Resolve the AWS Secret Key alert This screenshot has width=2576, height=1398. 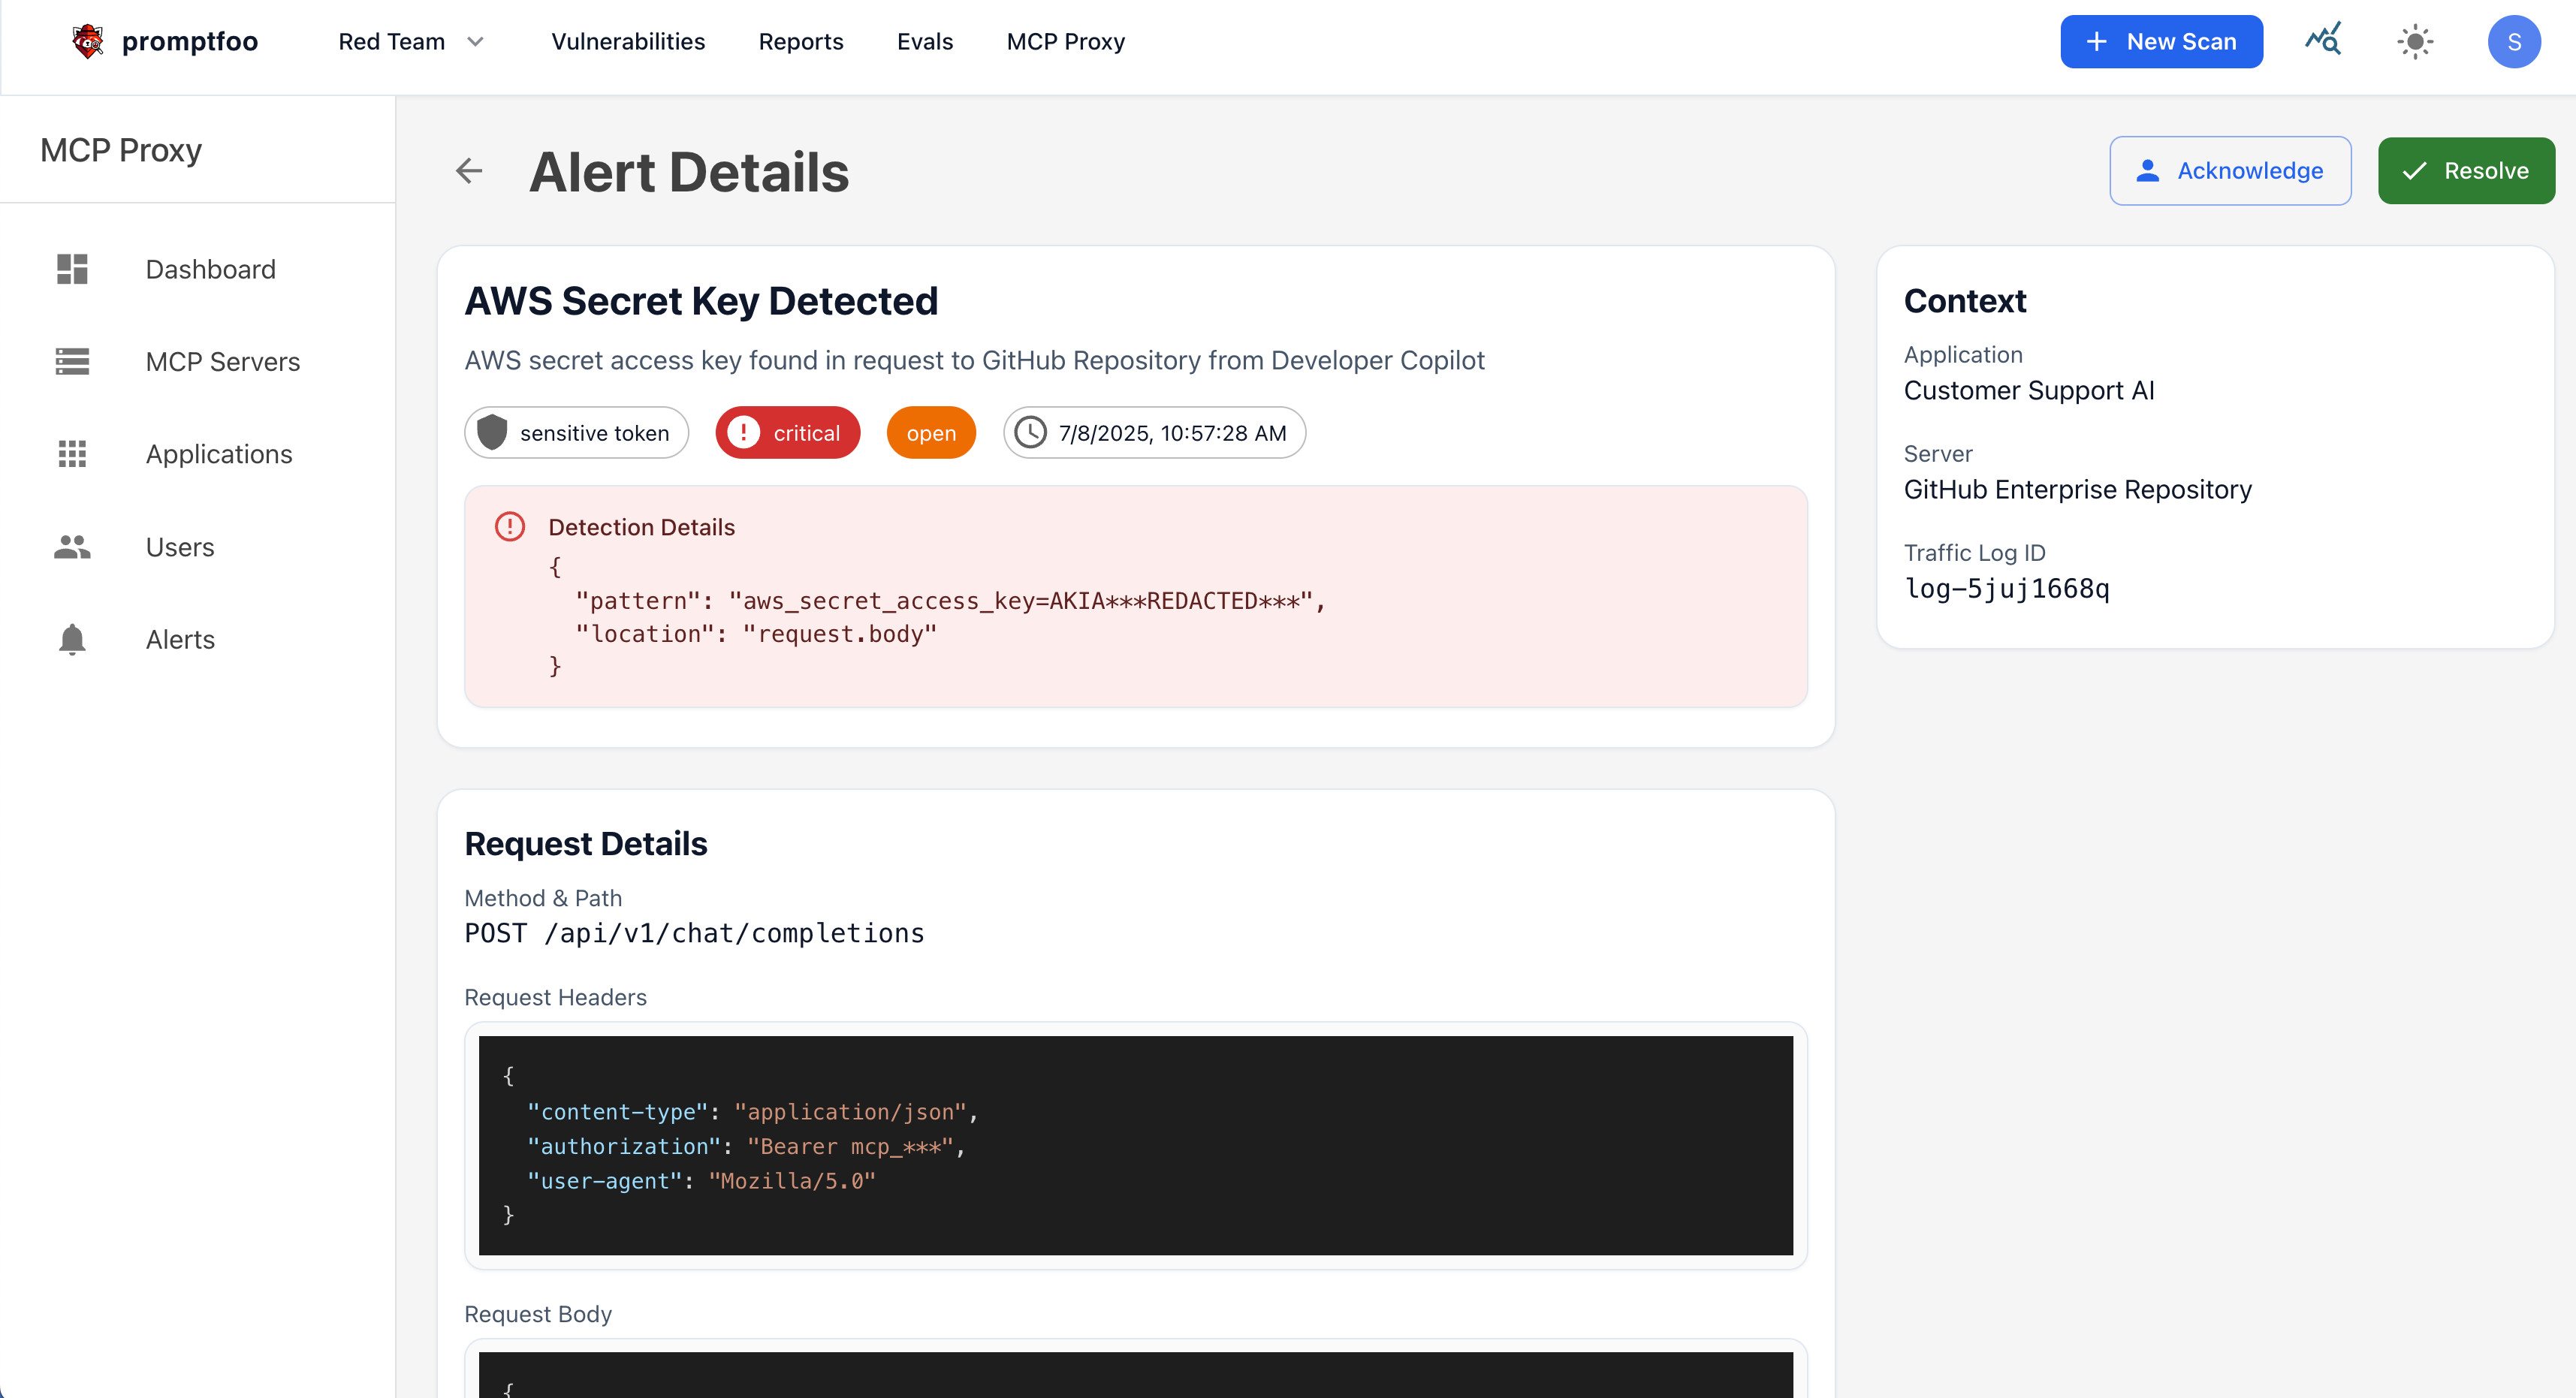pos(2465,170)
